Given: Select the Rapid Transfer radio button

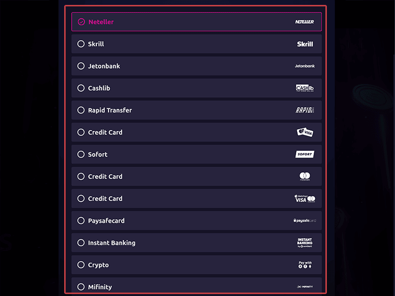Looking at the screenshot, I should pyautogui.click(x=81, y=110).
